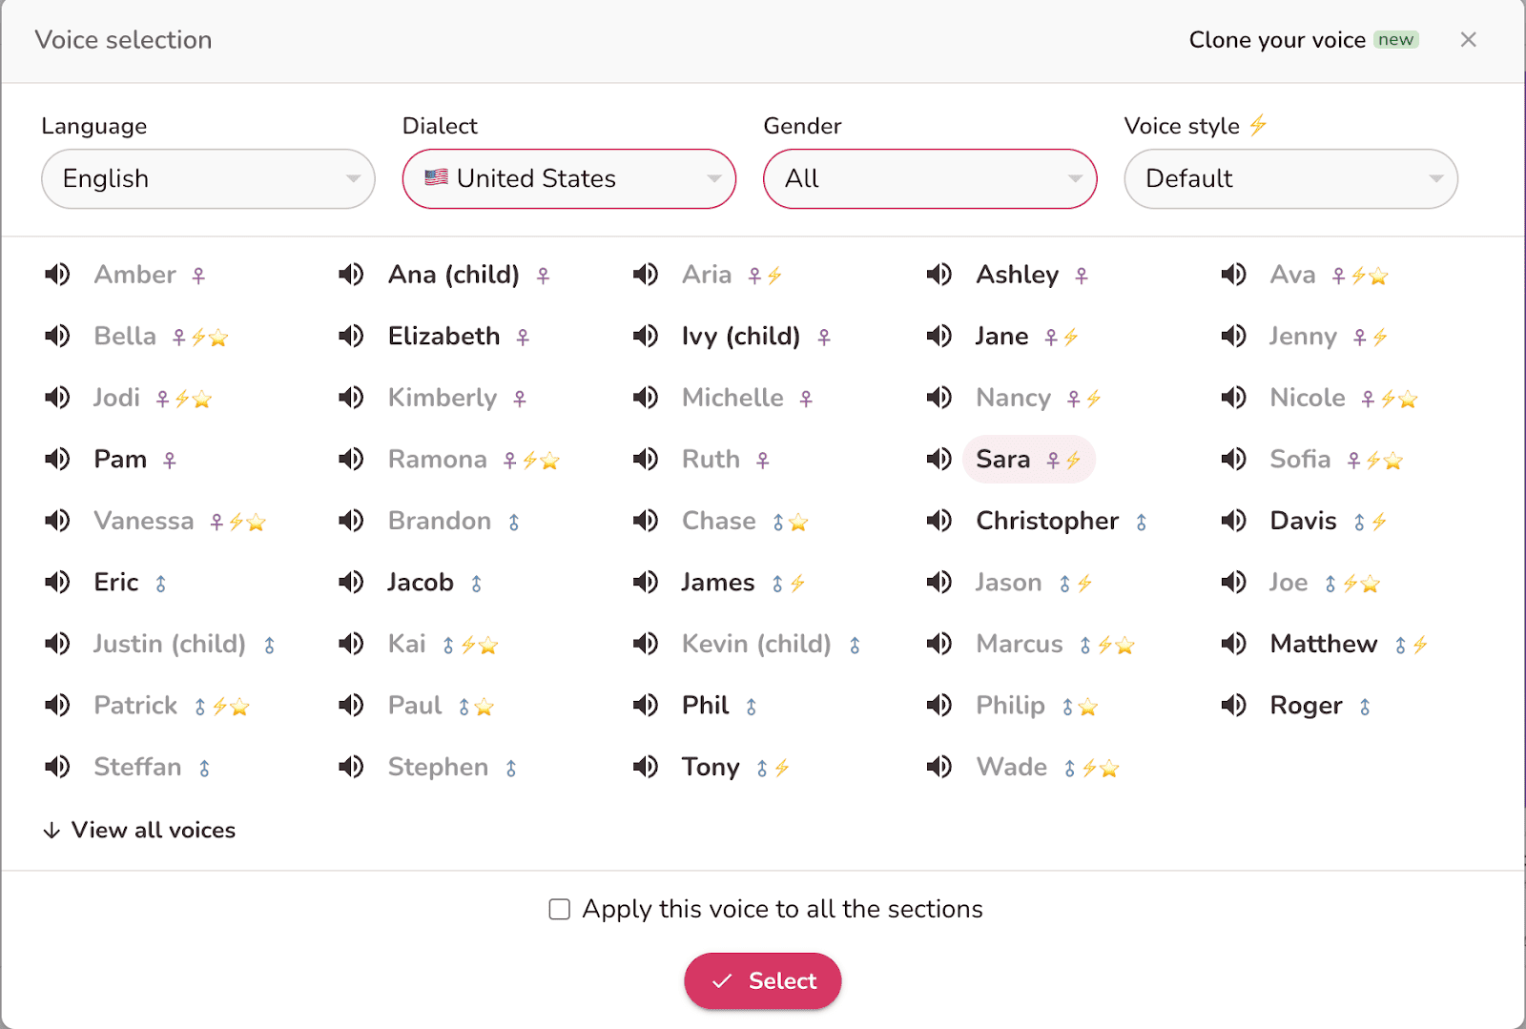Choose the Jane voice
This screenshot has height=1029, width=1526.
(x=1001, y=337)
